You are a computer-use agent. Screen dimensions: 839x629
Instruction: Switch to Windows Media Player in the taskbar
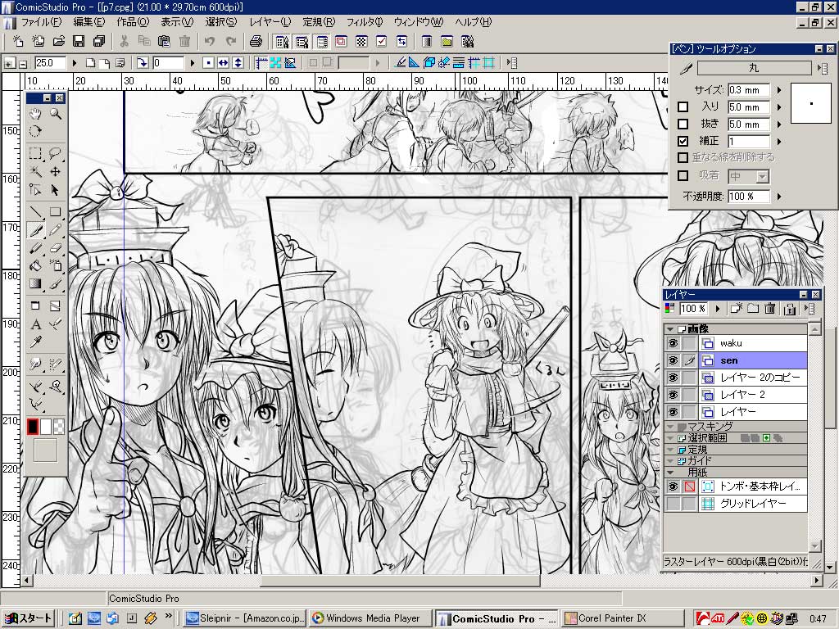click(370, 618)
